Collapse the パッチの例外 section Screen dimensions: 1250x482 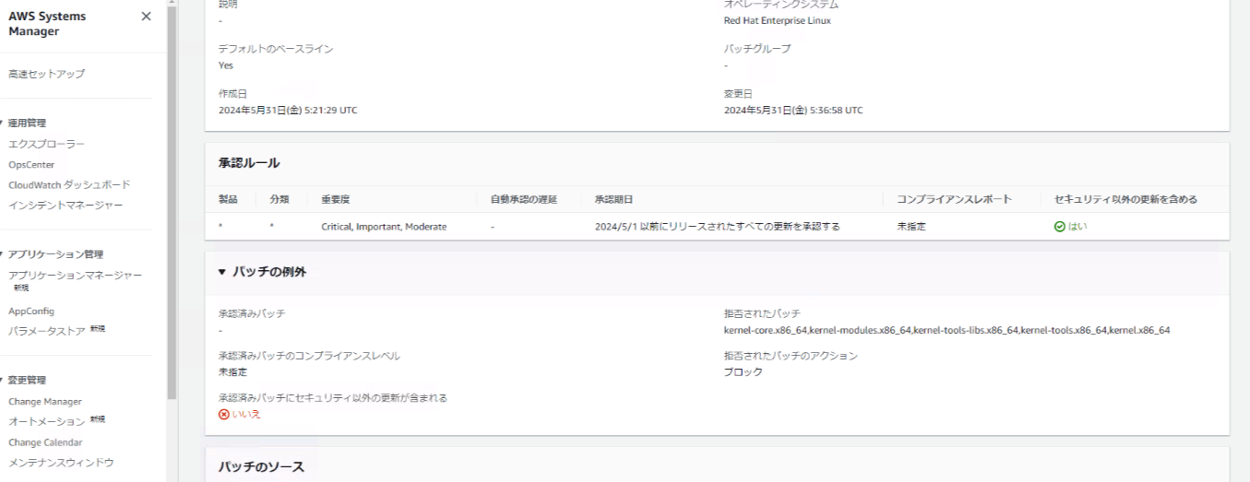tap(222, 273)
